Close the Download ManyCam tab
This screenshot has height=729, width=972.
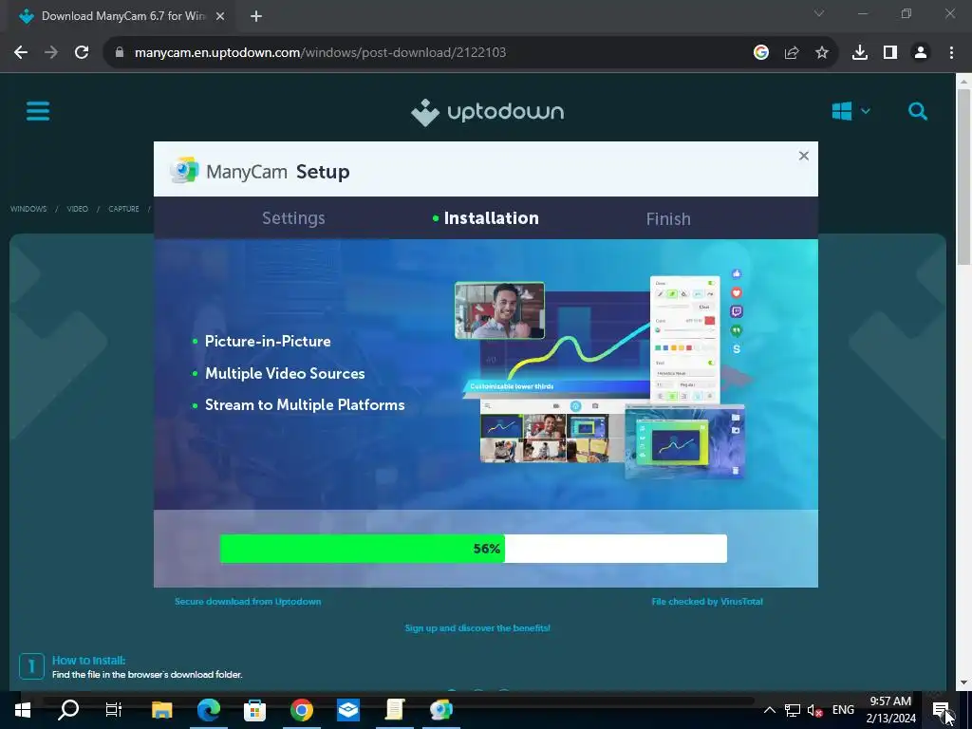click(x=220, y=16)
